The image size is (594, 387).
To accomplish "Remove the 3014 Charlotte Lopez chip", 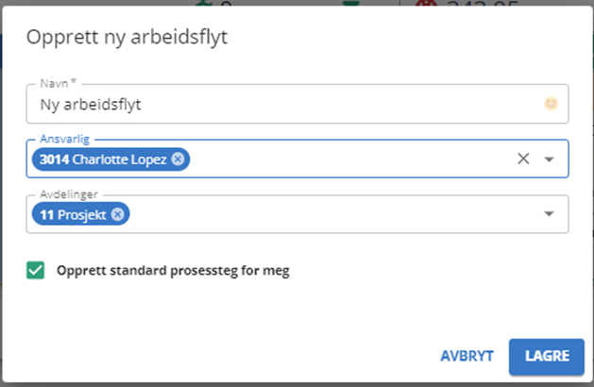I will pyautogui.click(x=178, y=159).
